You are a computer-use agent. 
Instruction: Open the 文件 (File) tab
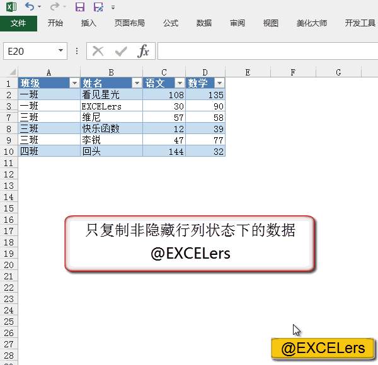18,23
